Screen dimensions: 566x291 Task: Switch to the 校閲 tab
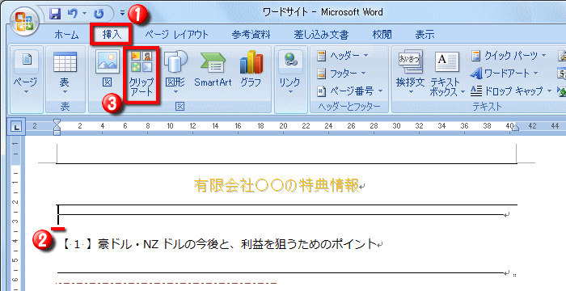[382, 35]
